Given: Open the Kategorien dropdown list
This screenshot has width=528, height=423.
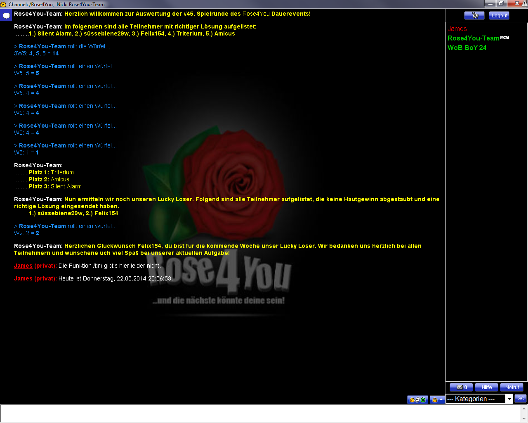Looking at the screenshot, I should pos(509,399).
